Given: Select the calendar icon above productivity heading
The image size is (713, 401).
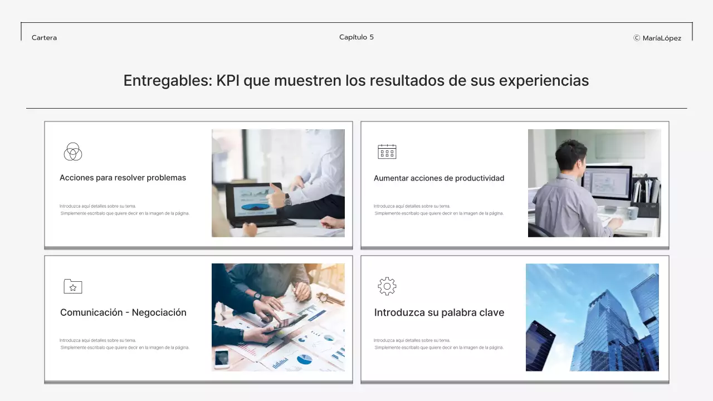Looking at the screenshot, I should point(387,151).
